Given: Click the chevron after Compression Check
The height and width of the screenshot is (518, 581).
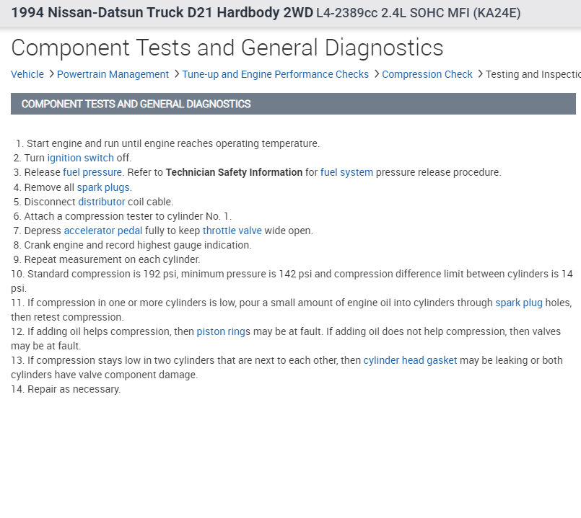Looking at the screenshot, I should [479, 74].
